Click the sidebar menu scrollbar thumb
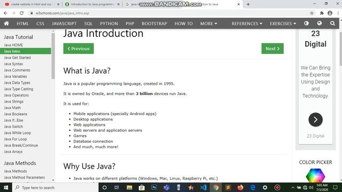Viewport: 342px width, 192px height. coord(53,56)
